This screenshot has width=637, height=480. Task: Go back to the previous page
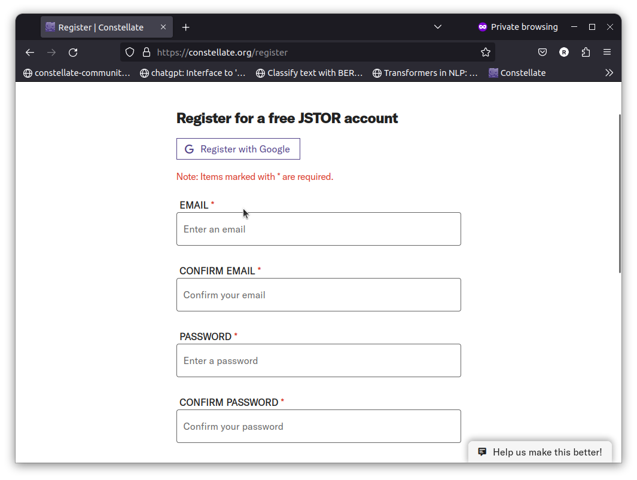30,53
